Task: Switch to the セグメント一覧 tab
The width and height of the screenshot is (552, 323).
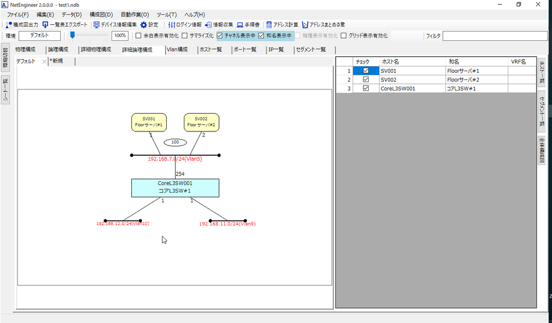Action: [311, 50]
